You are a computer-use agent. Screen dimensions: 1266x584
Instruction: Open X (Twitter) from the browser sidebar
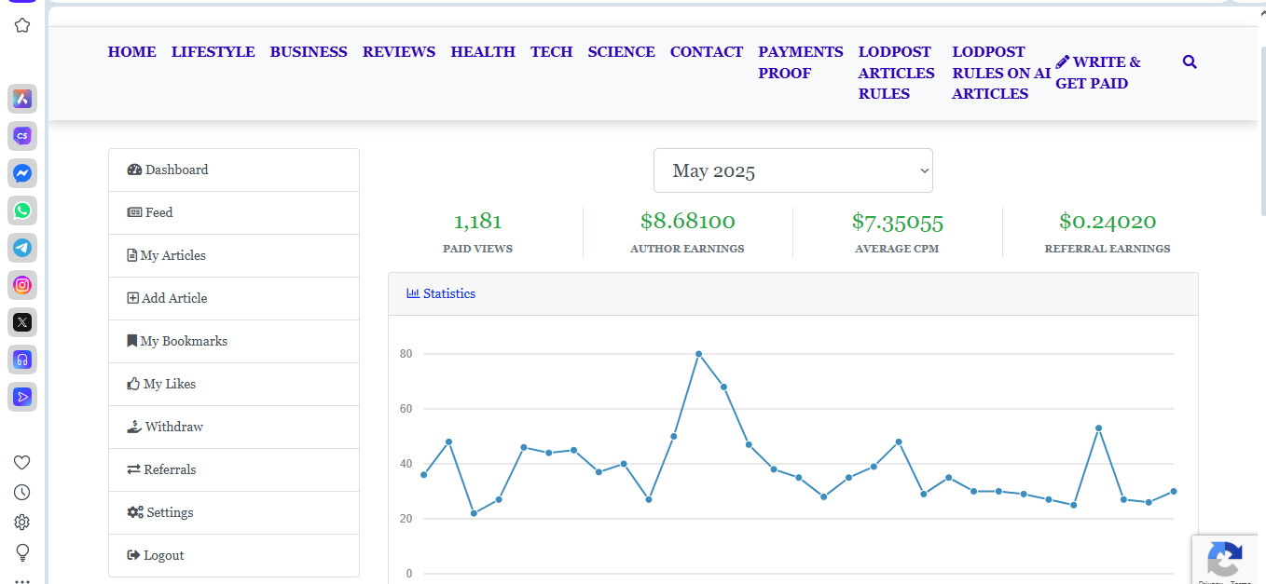22,322
